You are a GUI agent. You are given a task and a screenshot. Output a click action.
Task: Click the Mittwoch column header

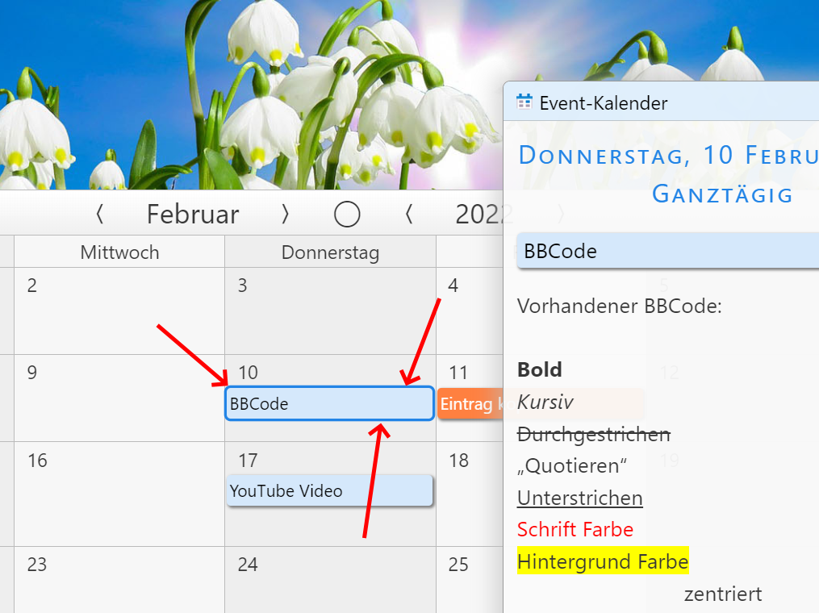(119, 252)
